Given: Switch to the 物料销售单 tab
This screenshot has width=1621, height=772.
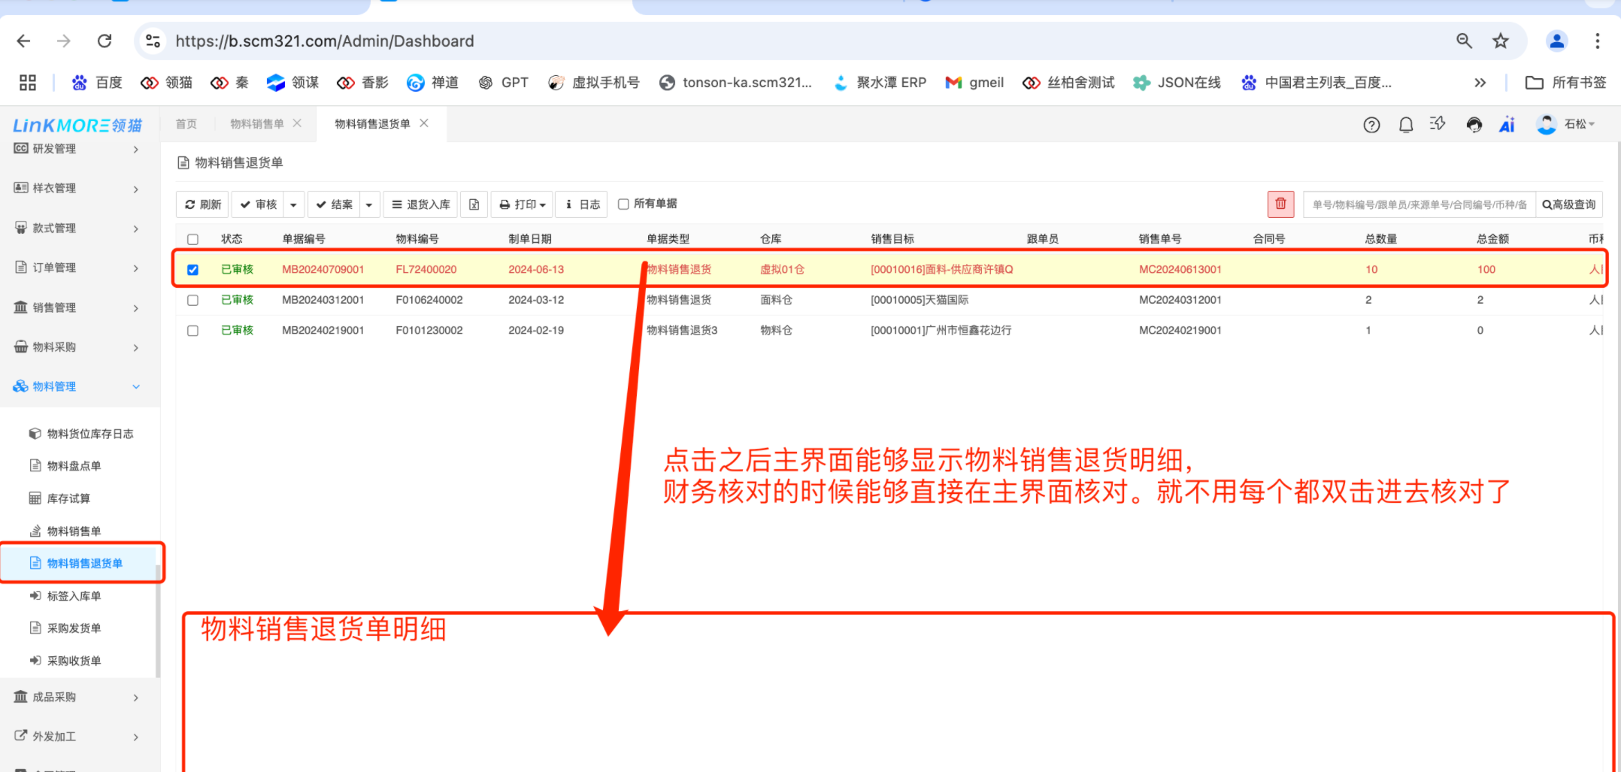Looking at the screenshot, I should (x=259, y=123).
